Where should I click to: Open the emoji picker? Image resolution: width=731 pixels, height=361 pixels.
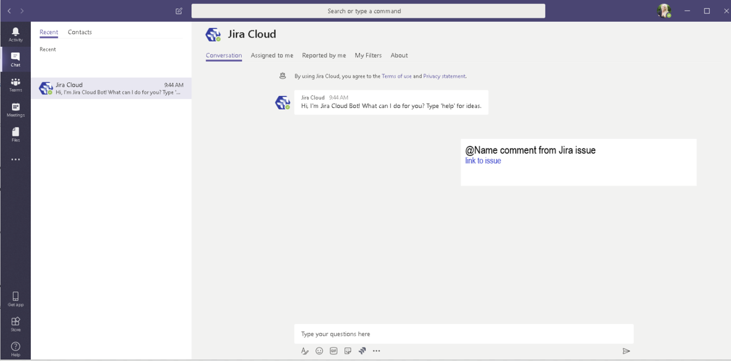pyautogui.click(x=319, y=351)
